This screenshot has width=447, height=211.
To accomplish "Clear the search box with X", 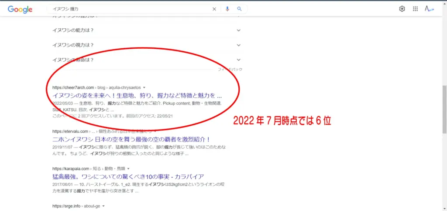I will click(x=214, y=9).
